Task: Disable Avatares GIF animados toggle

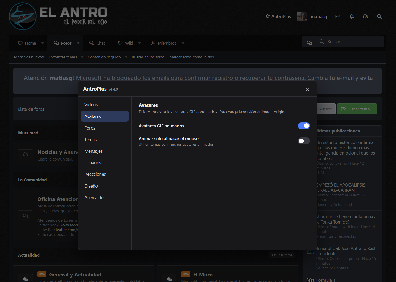Action: (304, 126)
